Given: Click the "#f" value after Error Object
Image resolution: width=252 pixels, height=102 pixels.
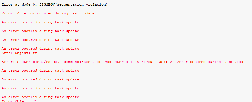Looking at the screenshot, I should [x=35, y=53].
